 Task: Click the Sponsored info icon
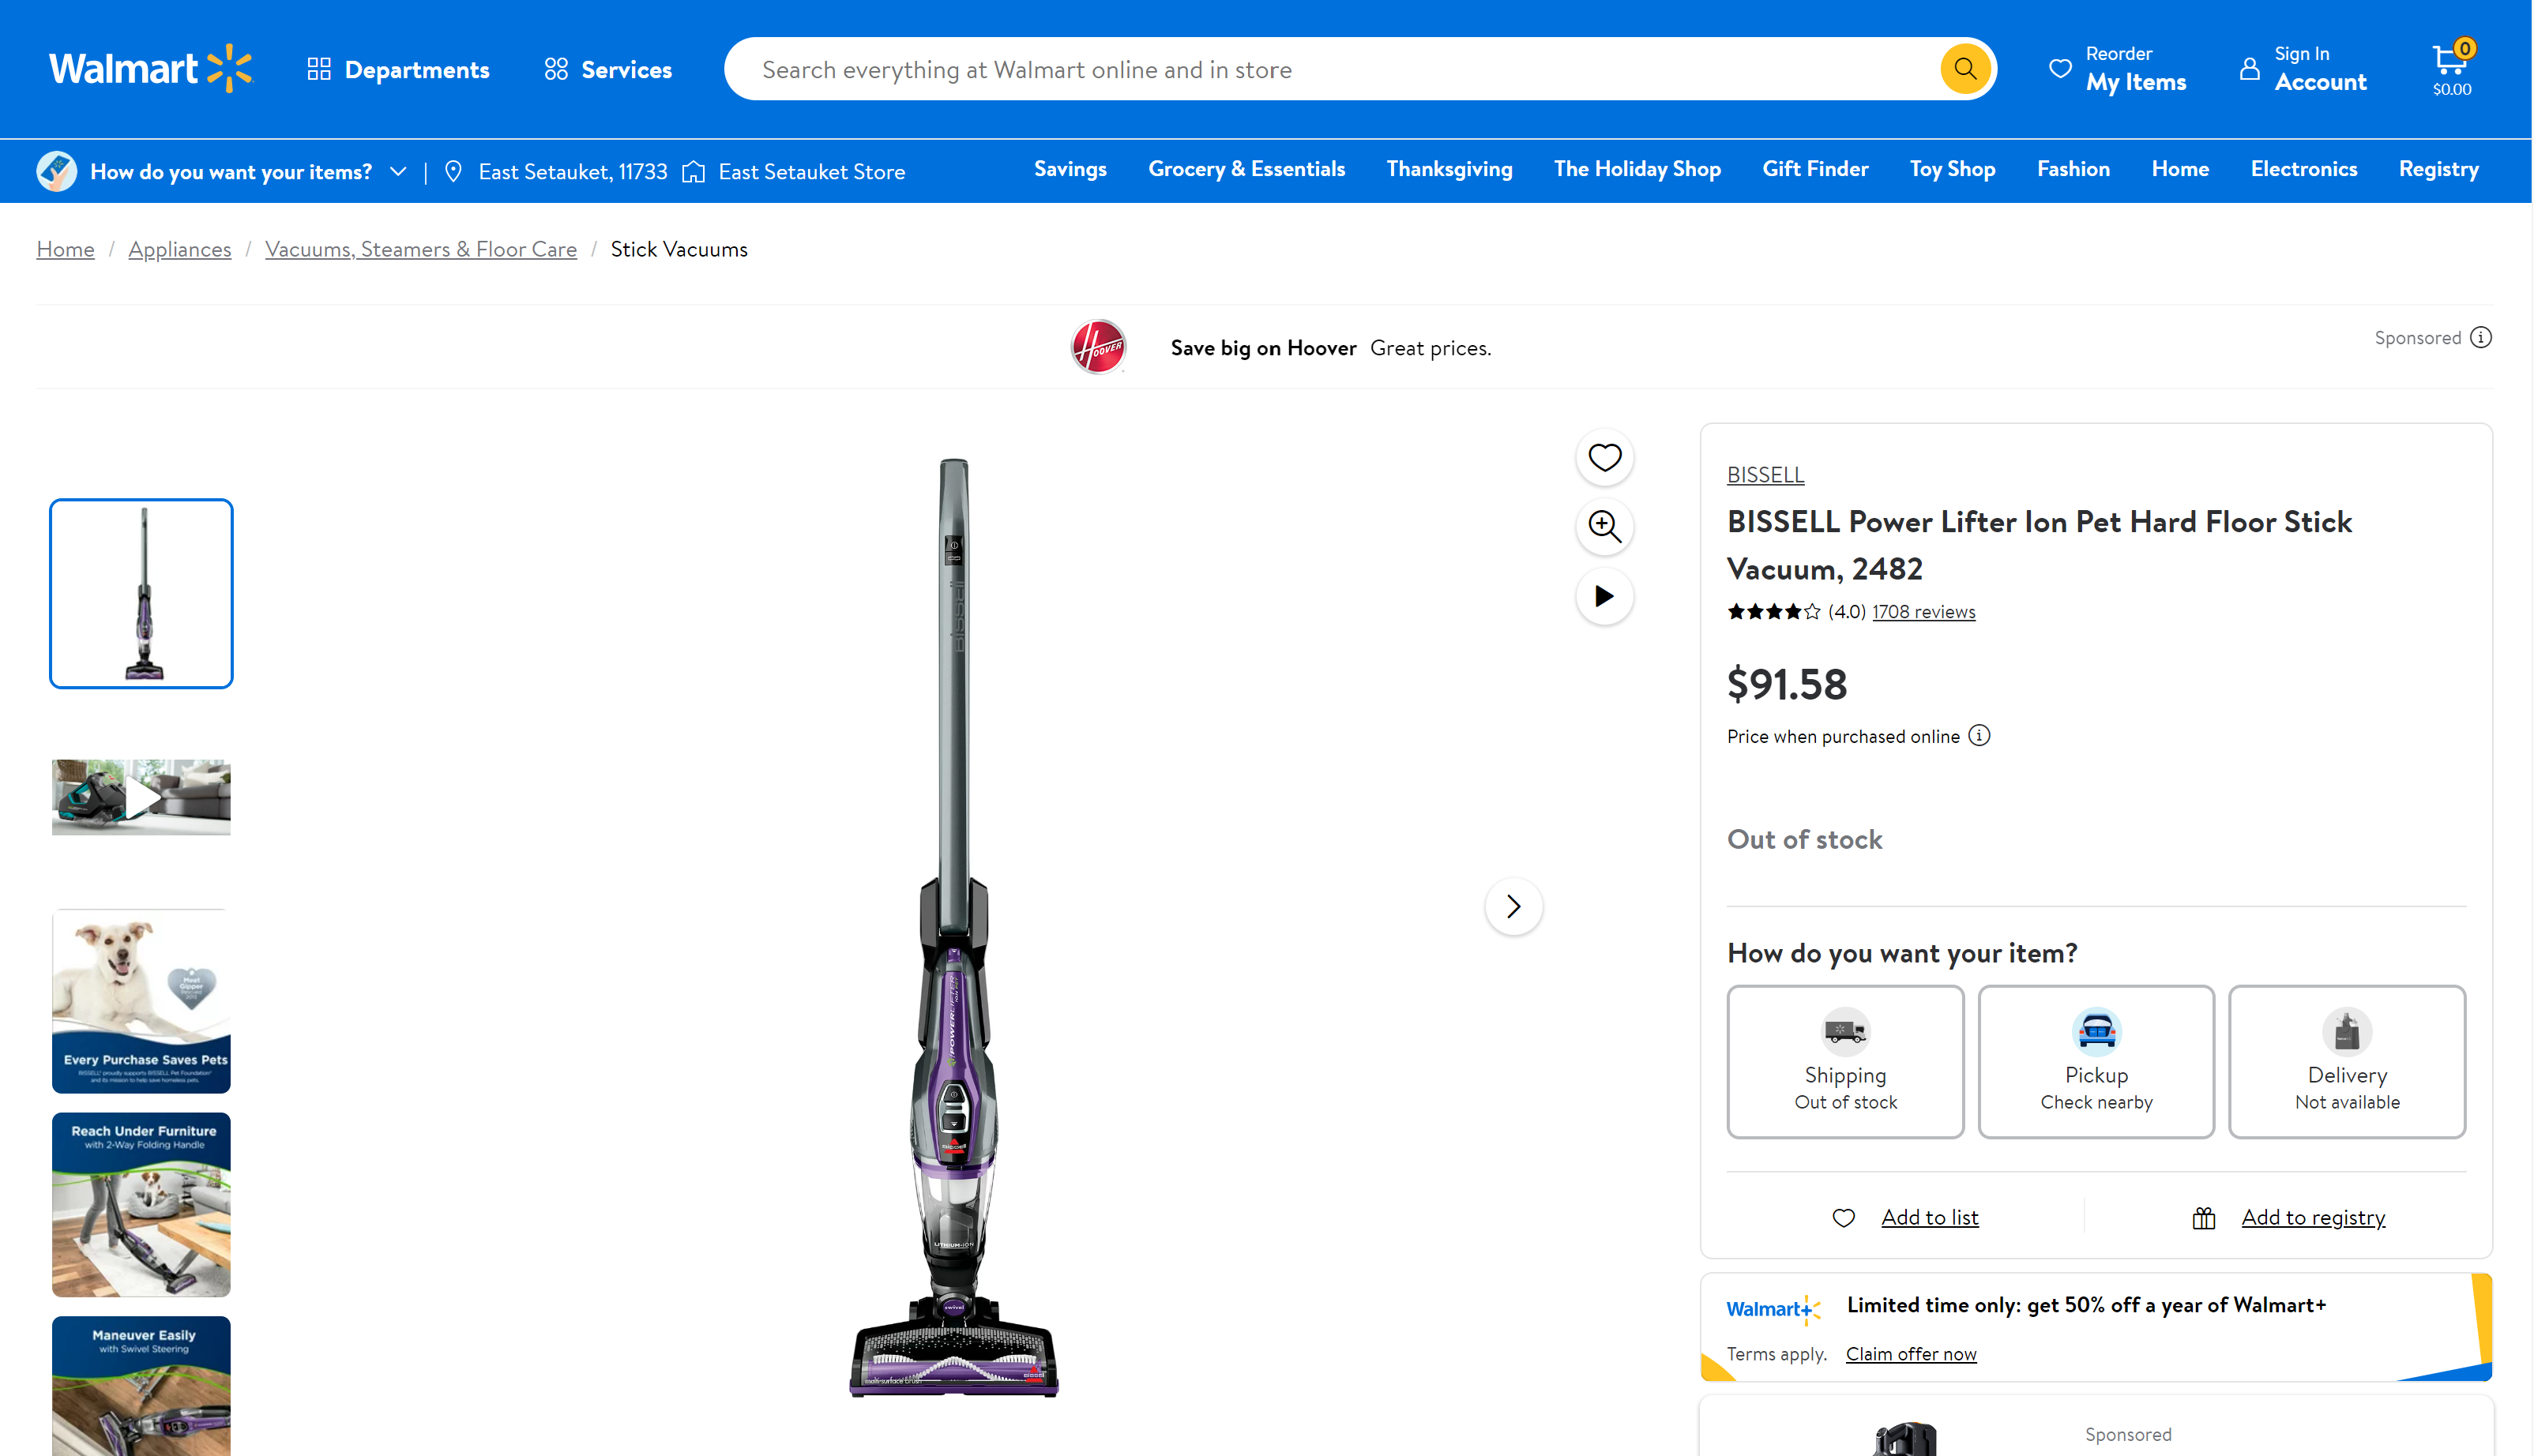pos(2481,338)
